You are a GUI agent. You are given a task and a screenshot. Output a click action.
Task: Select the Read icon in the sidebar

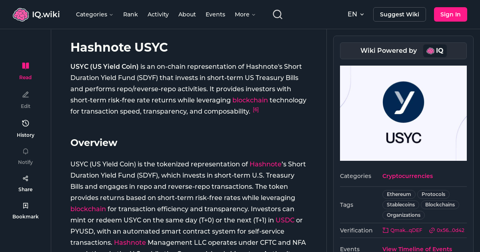(x=25, y=70)
